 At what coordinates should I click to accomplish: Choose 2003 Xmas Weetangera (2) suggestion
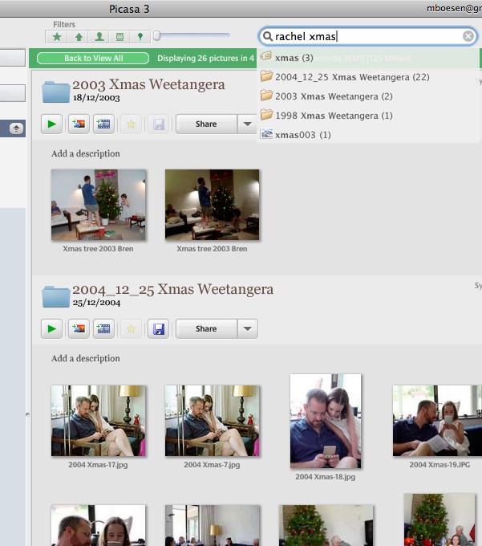pyautogui.click(x=367, y=96)
